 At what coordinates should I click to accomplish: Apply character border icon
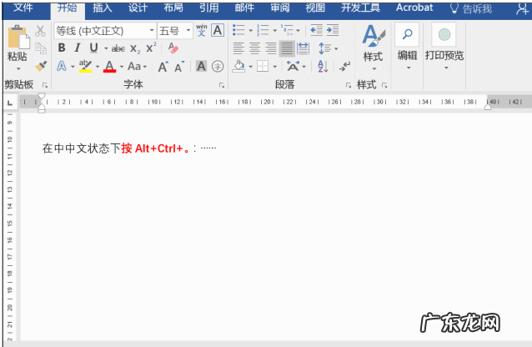218,30
